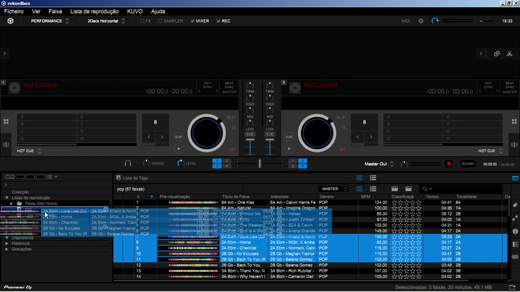Screen dimensions: 520x292
Task: Click the MIDI button
Action: 406,21
